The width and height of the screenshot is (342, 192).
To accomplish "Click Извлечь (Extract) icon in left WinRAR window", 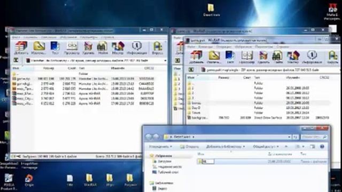I will (x=38, y=48).
